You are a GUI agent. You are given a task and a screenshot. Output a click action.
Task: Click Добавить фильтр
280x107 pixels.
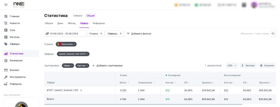139,34
